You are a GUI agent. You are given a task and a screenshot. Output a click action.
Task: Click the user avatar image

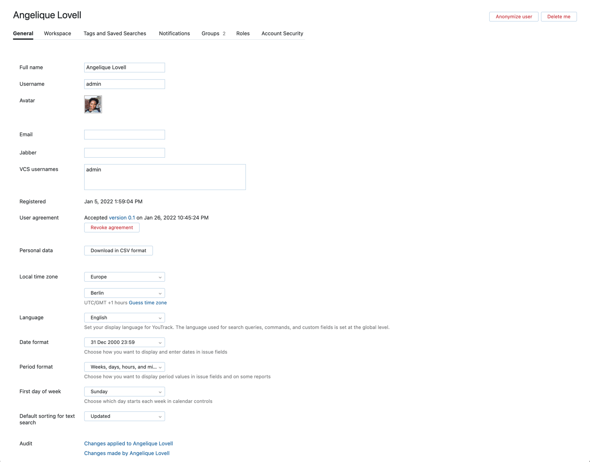point(93,104)
